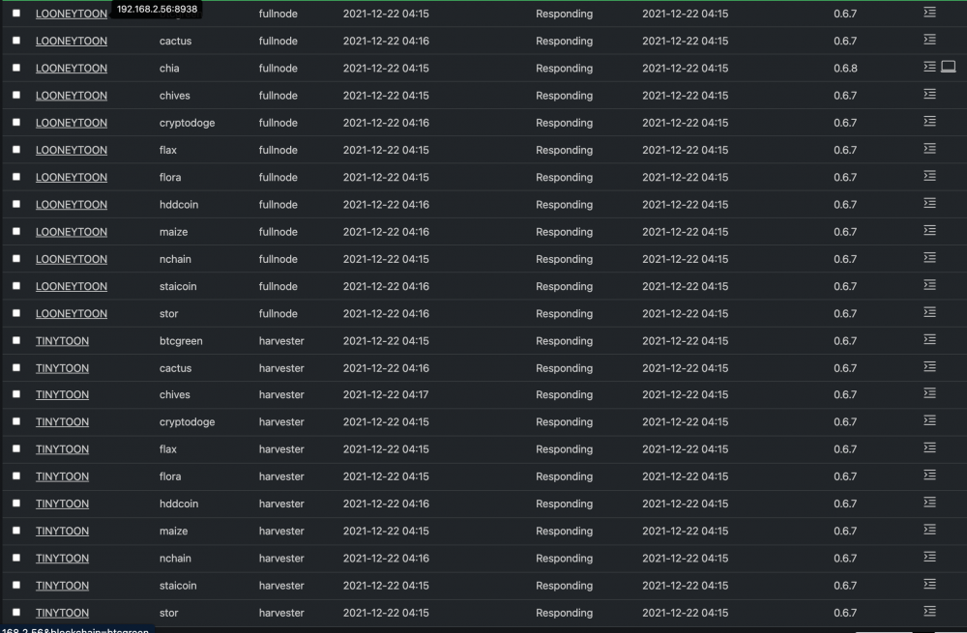View log icon for LOONEYTOON chives row
Image resolution: width=967 pixels, height=633 pixels.
pos(929,94)
